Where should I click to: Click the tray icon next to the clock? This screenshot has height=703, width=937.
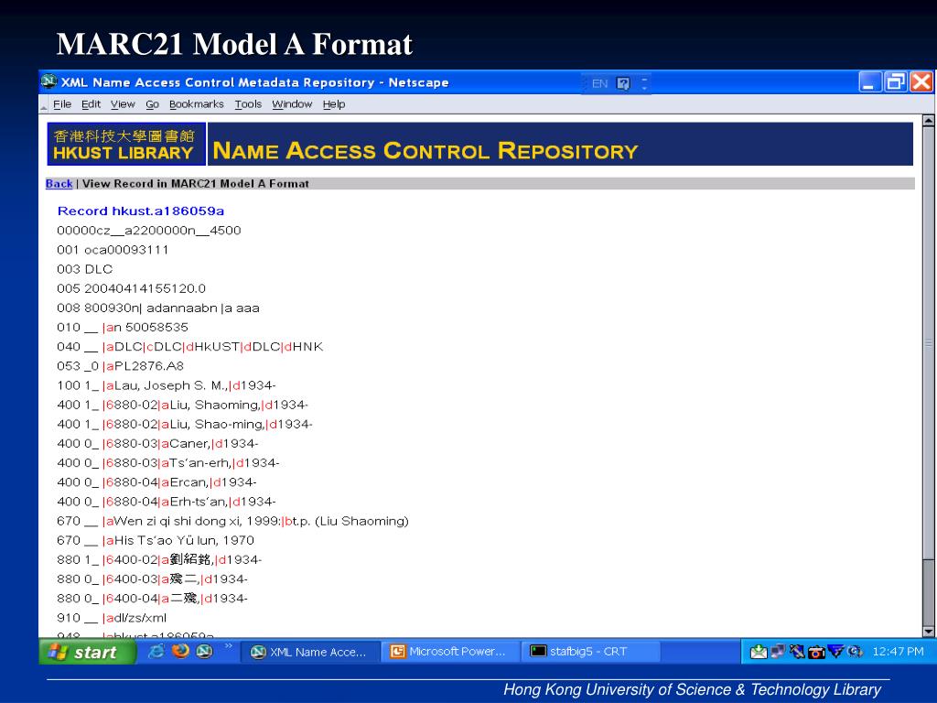856,652
